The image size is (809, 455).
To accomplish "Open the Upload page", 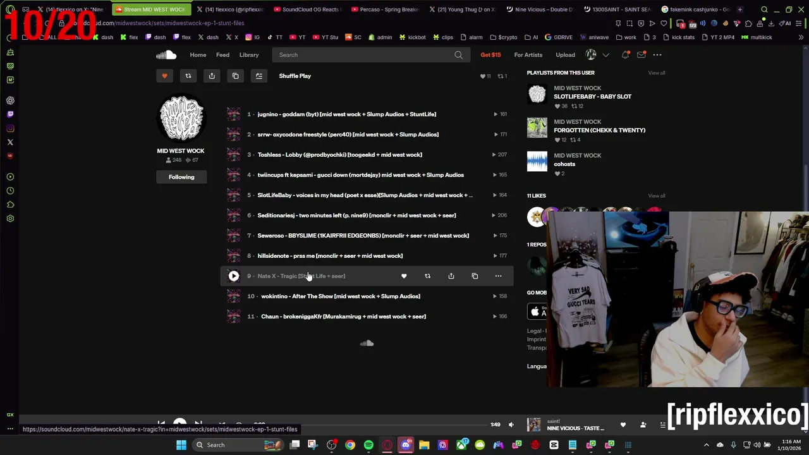I will [565, 55].
